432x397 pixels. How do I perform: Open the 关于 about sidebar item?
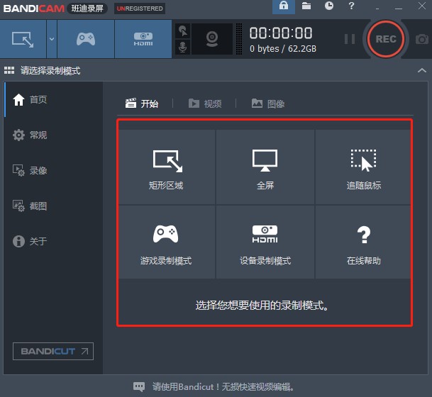coord(54,242)
